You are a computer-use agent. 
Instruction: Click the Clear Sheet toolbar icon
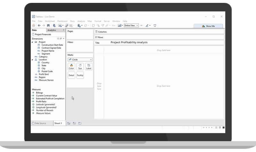71,26
